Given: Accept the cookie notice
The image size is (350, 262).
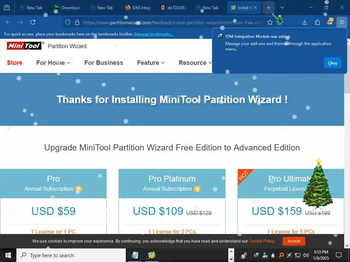Looking at the screenshot, I should tap(294, 241).
